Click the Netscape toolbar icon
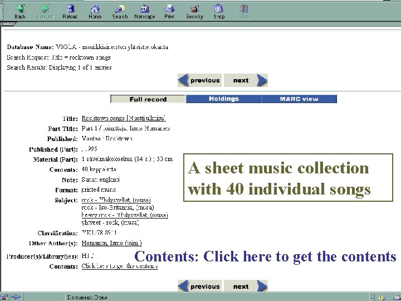Viewport: 401px width, 301px height. point(144,12)
